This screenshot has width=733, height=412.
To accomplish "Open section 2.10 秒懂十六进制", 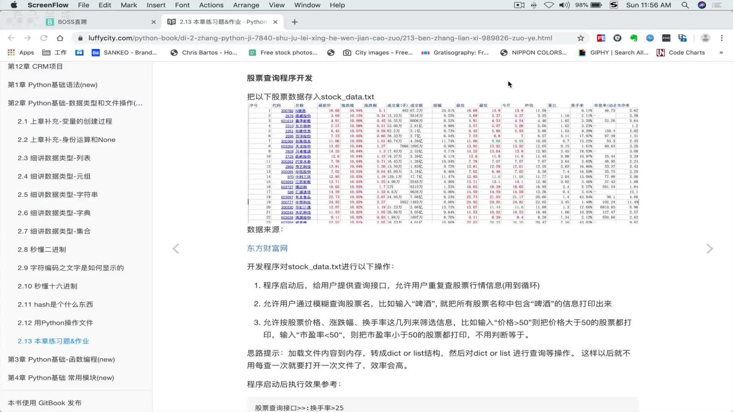I will tap(47, 286).
